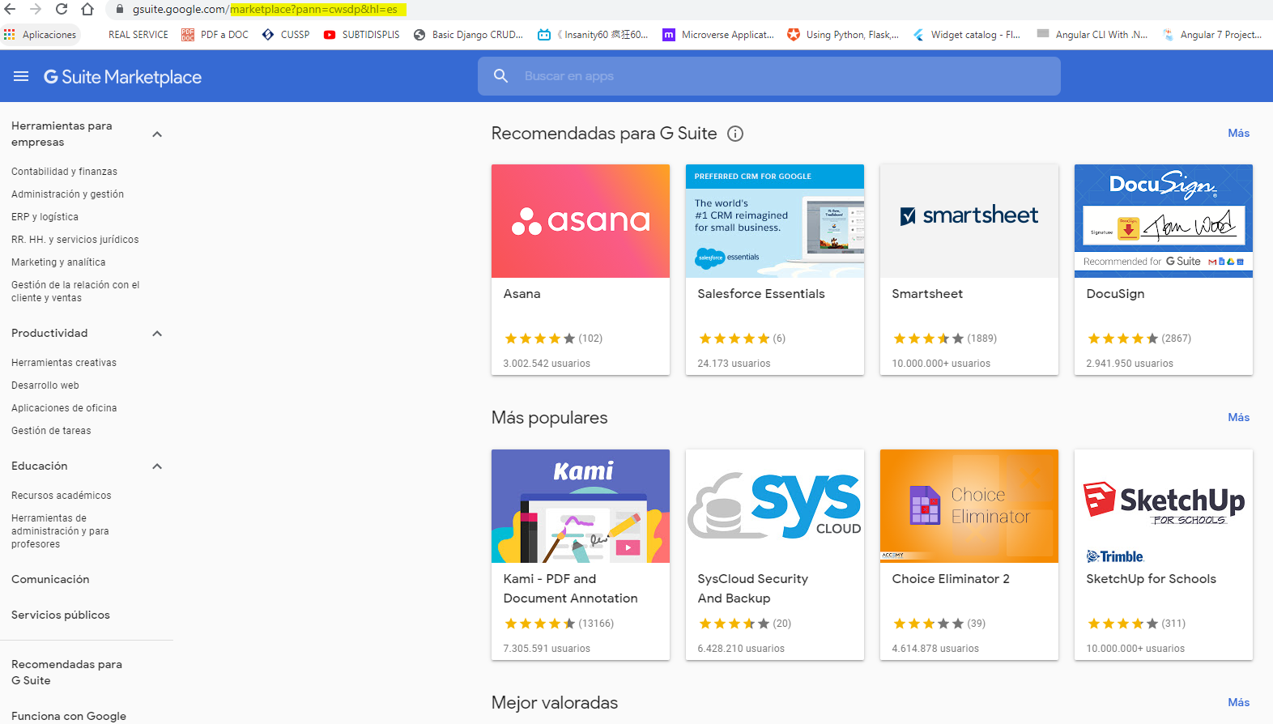
Task: Select Herramientas creativas category
Action: tap(64, 363)
